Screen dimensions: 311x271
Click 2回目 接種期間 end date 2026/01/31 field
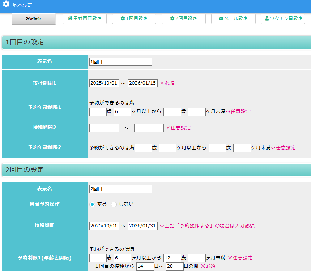(x=143, y=226)
